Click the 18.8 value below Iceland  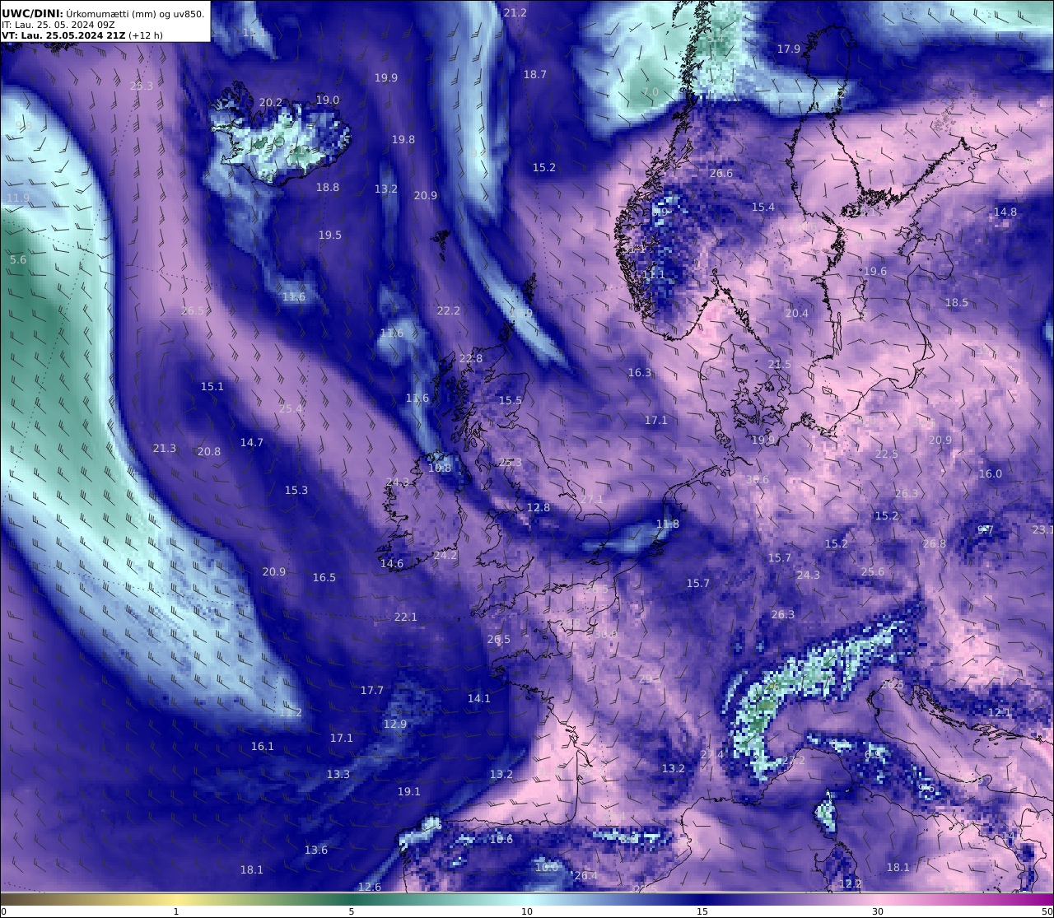[328, 187]
